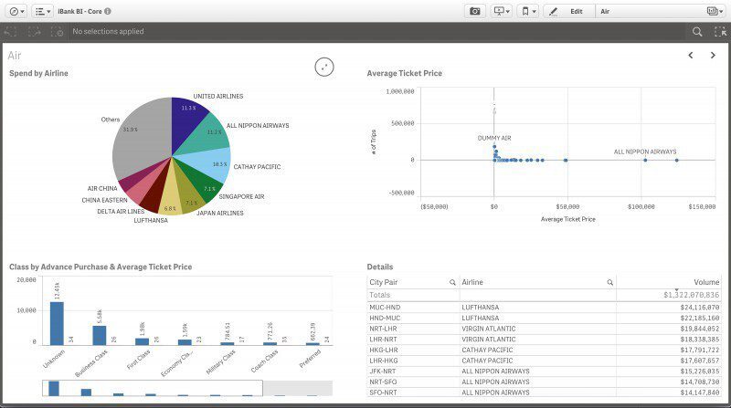The width and height of the screenshot is (731, 408).
Task: Go to the next sheet
Action: point(713,56)
